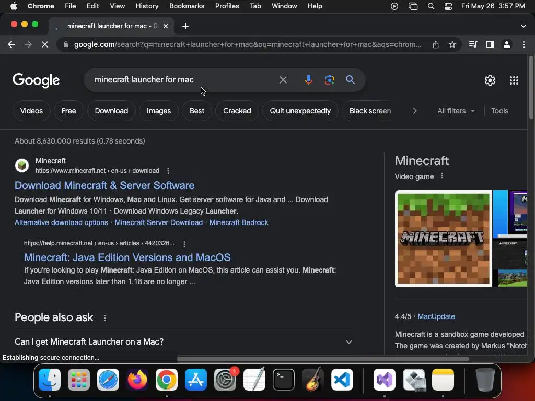Screen dimensions: 535x401
Task: Open Minecraft: Java Edition Versions and MacOS
Action: coord(127,257)
